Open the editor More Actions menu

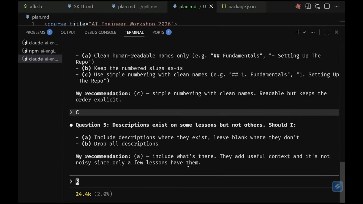[336, 7]
